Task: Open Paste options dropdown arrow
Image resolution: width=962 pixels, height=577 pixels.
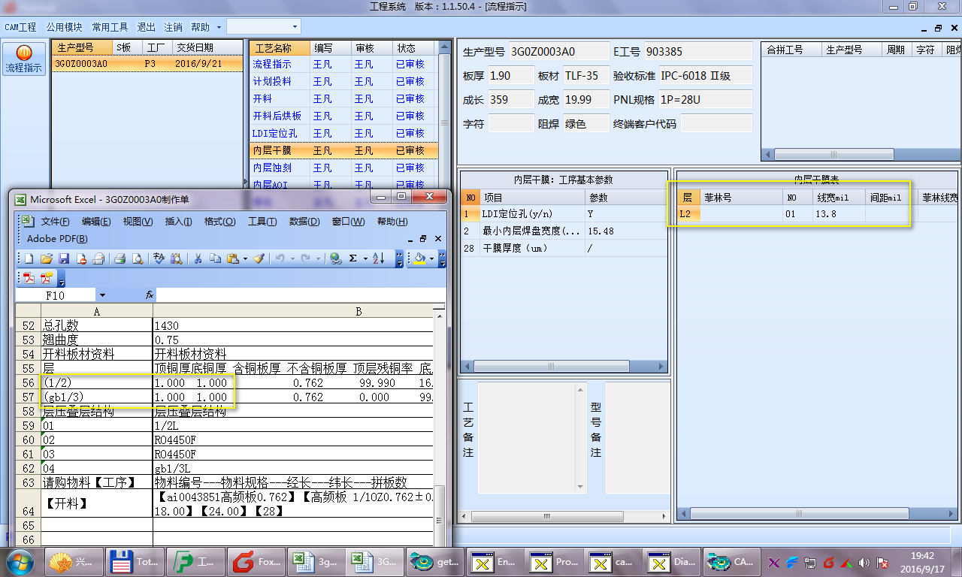Action: 245,258
